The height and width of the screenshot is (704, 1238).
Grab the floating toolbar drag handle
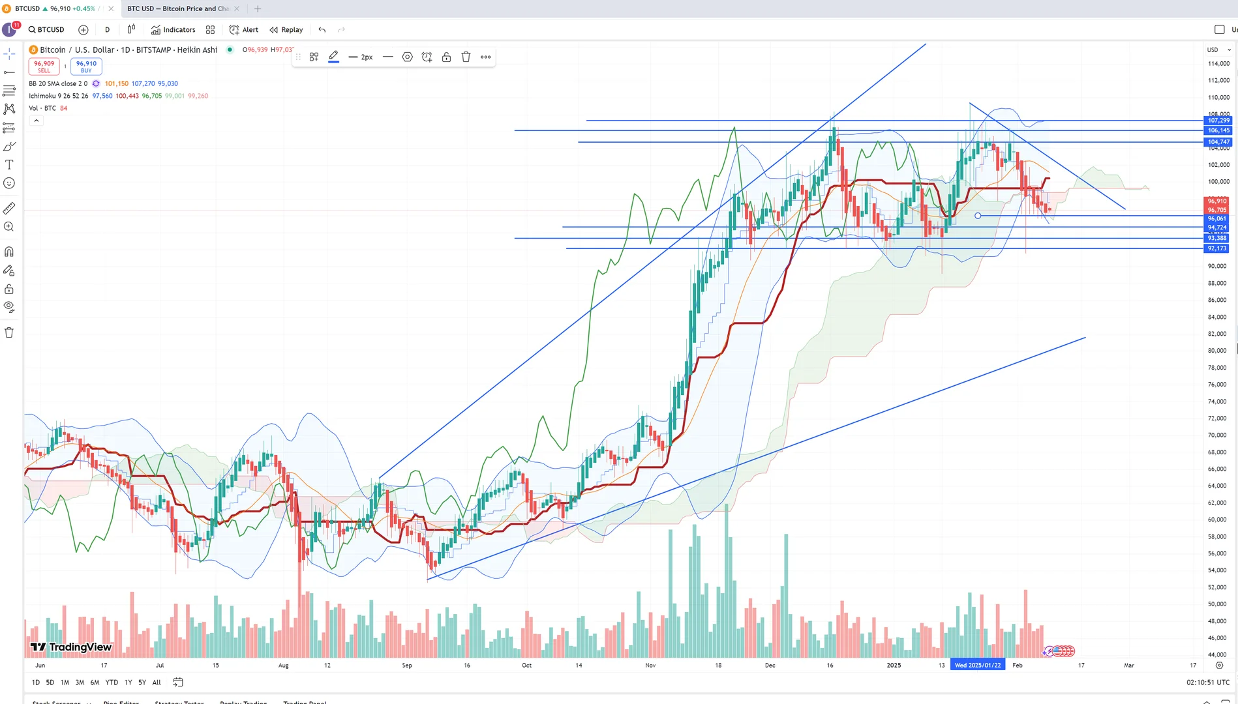point(298,57)
